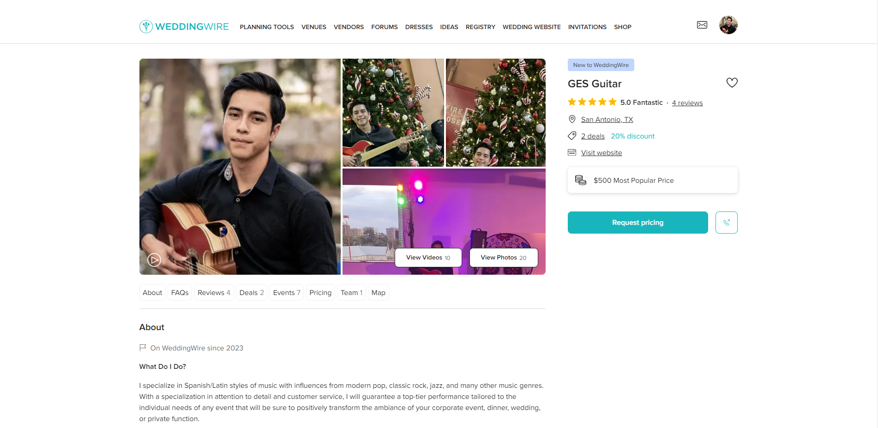The width and height of the screenshot is (878, 428).
Task: Click the View Photos button
Action: (x=503, y=258)
